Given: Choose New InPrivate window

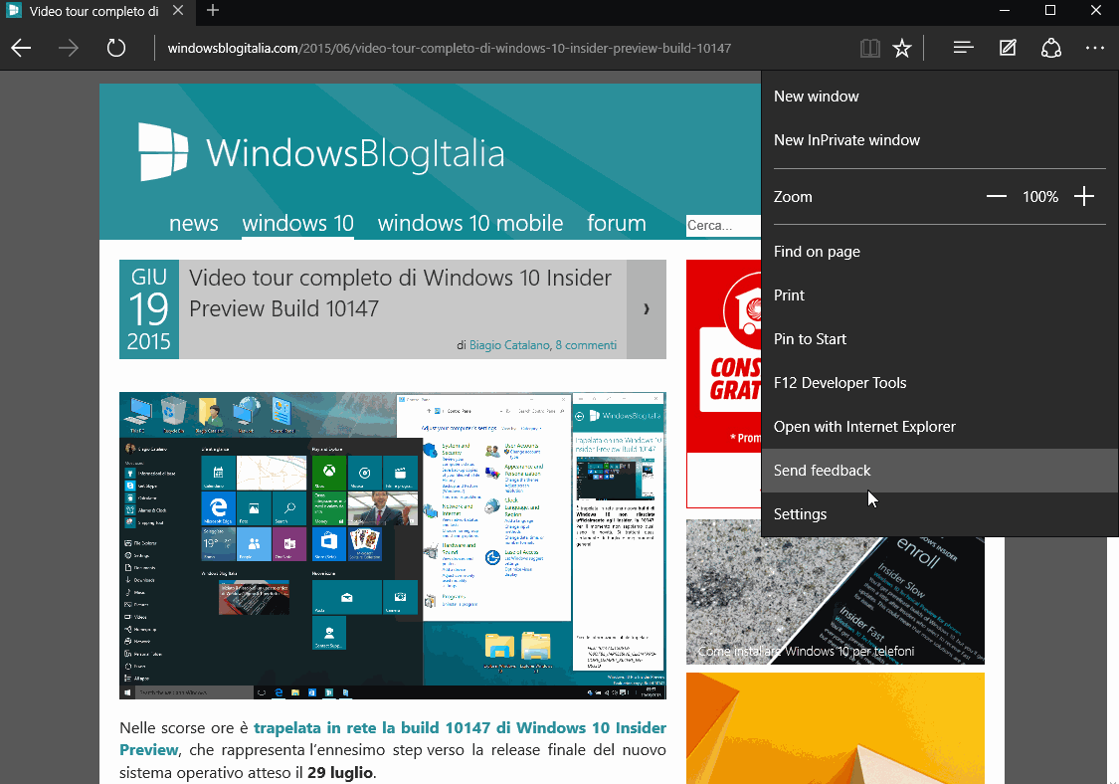Looking at the screenshot, I should pyautogui.click(x=939, y=140).
